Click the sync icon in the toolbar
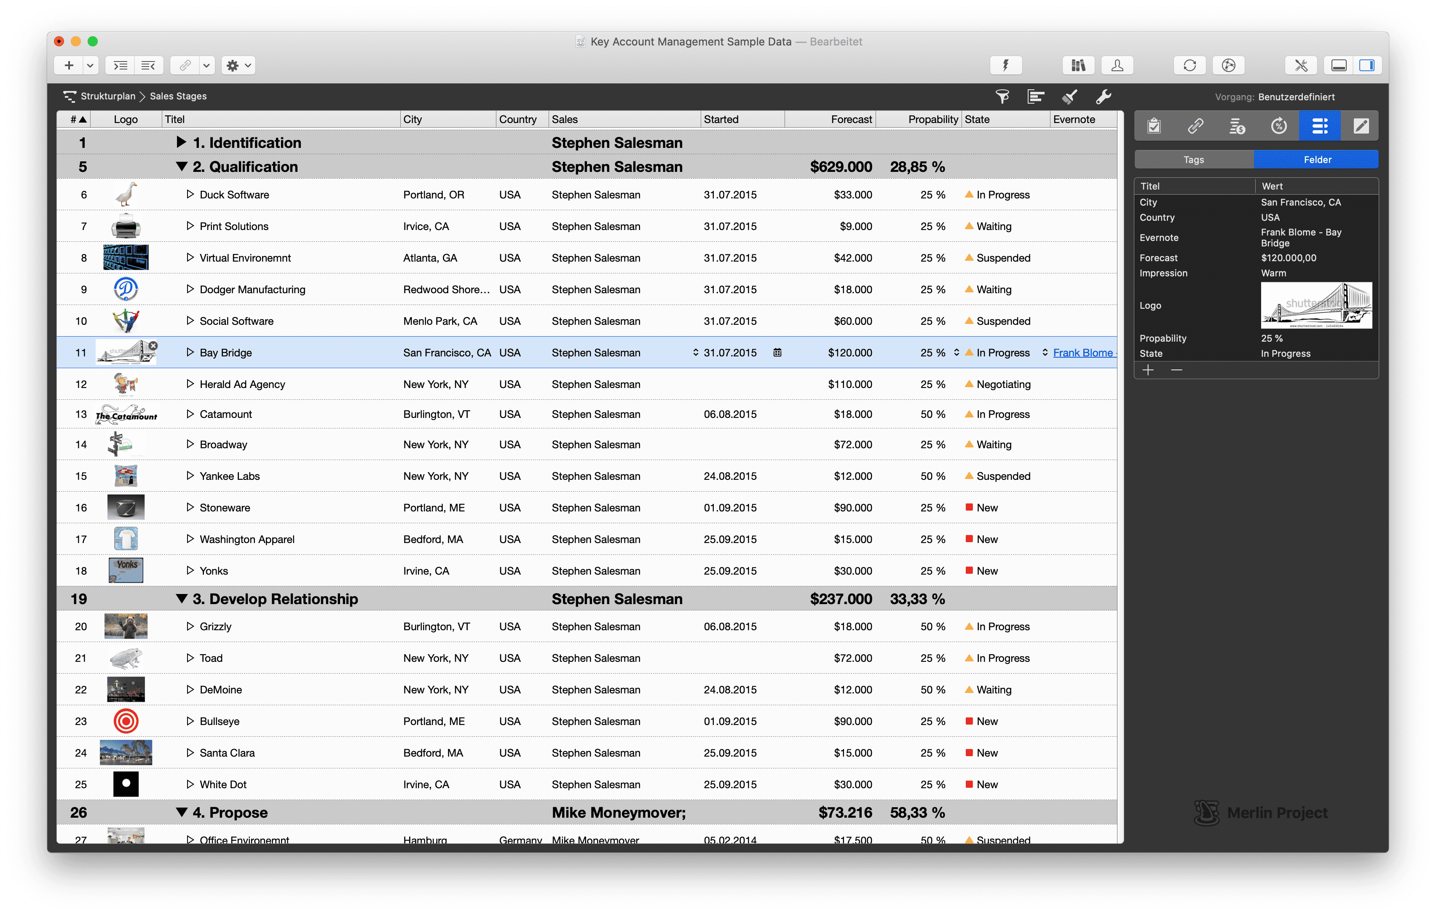This screenshot has height=915, width=1436. 1190,65
